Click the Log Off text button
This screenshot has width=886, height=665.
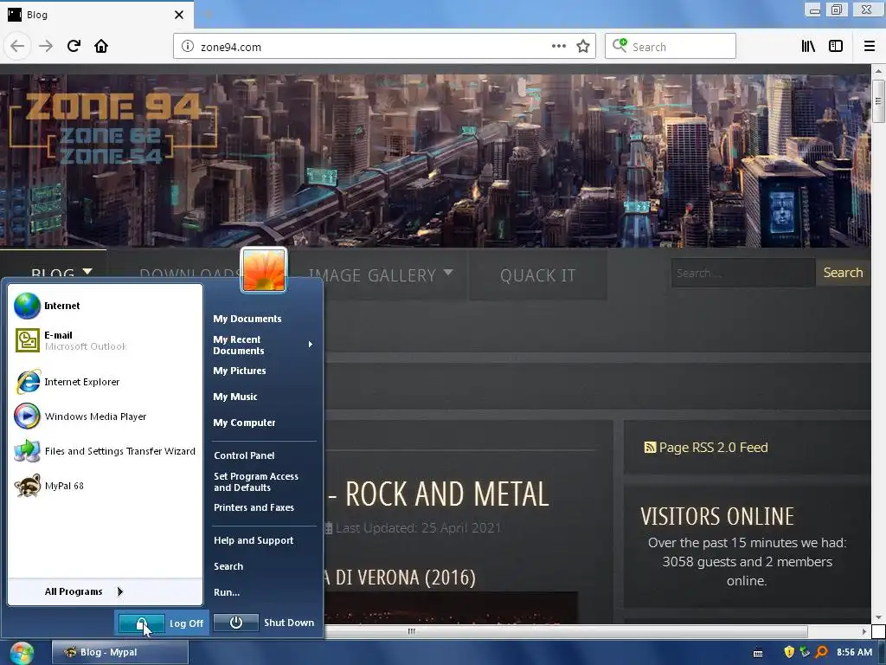pyautogui.click(x=186, y=623)
